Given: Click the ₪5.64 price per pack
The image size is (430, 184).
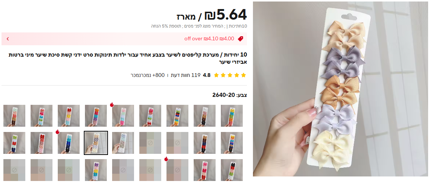Looking at the screenshot, I should point(212,15).
